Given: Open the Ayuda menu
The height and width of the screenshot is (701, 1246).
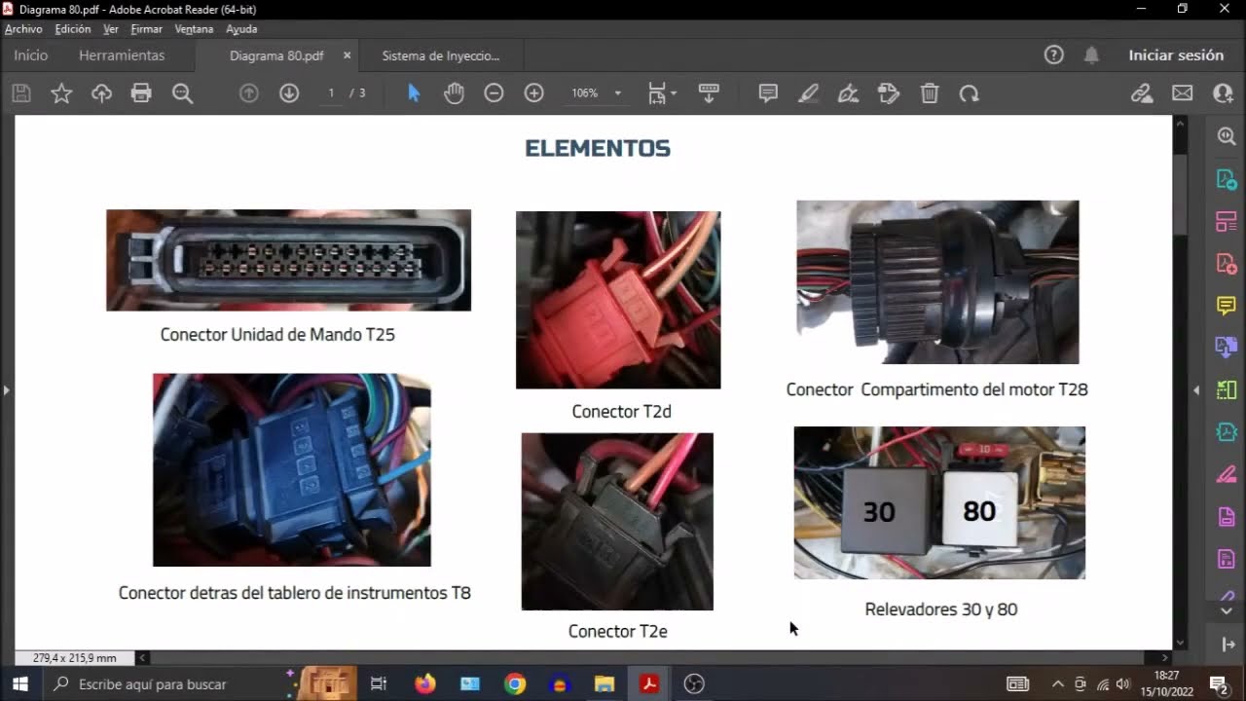Looking at the screenshot, I should (241, 29).
